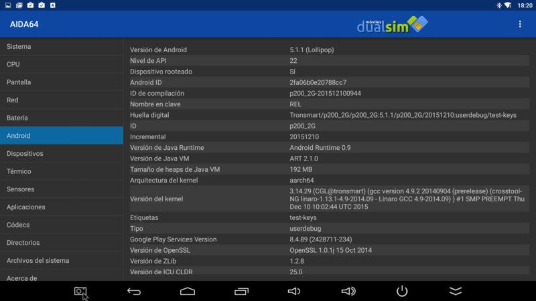The width and height of the screenshot is (536, 301).
Task: Open the three-dot overflow menu
Action: pyautogui.click(x=520, y=24)
